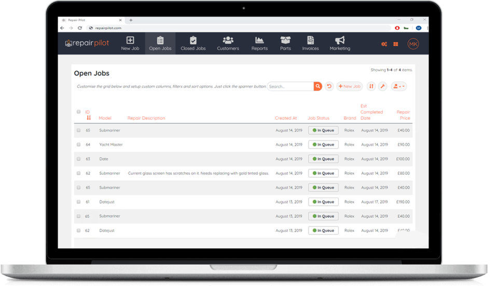Sort by the Created At column header
The width and height of the screenshot is (498, 286).
coord(286,118)
